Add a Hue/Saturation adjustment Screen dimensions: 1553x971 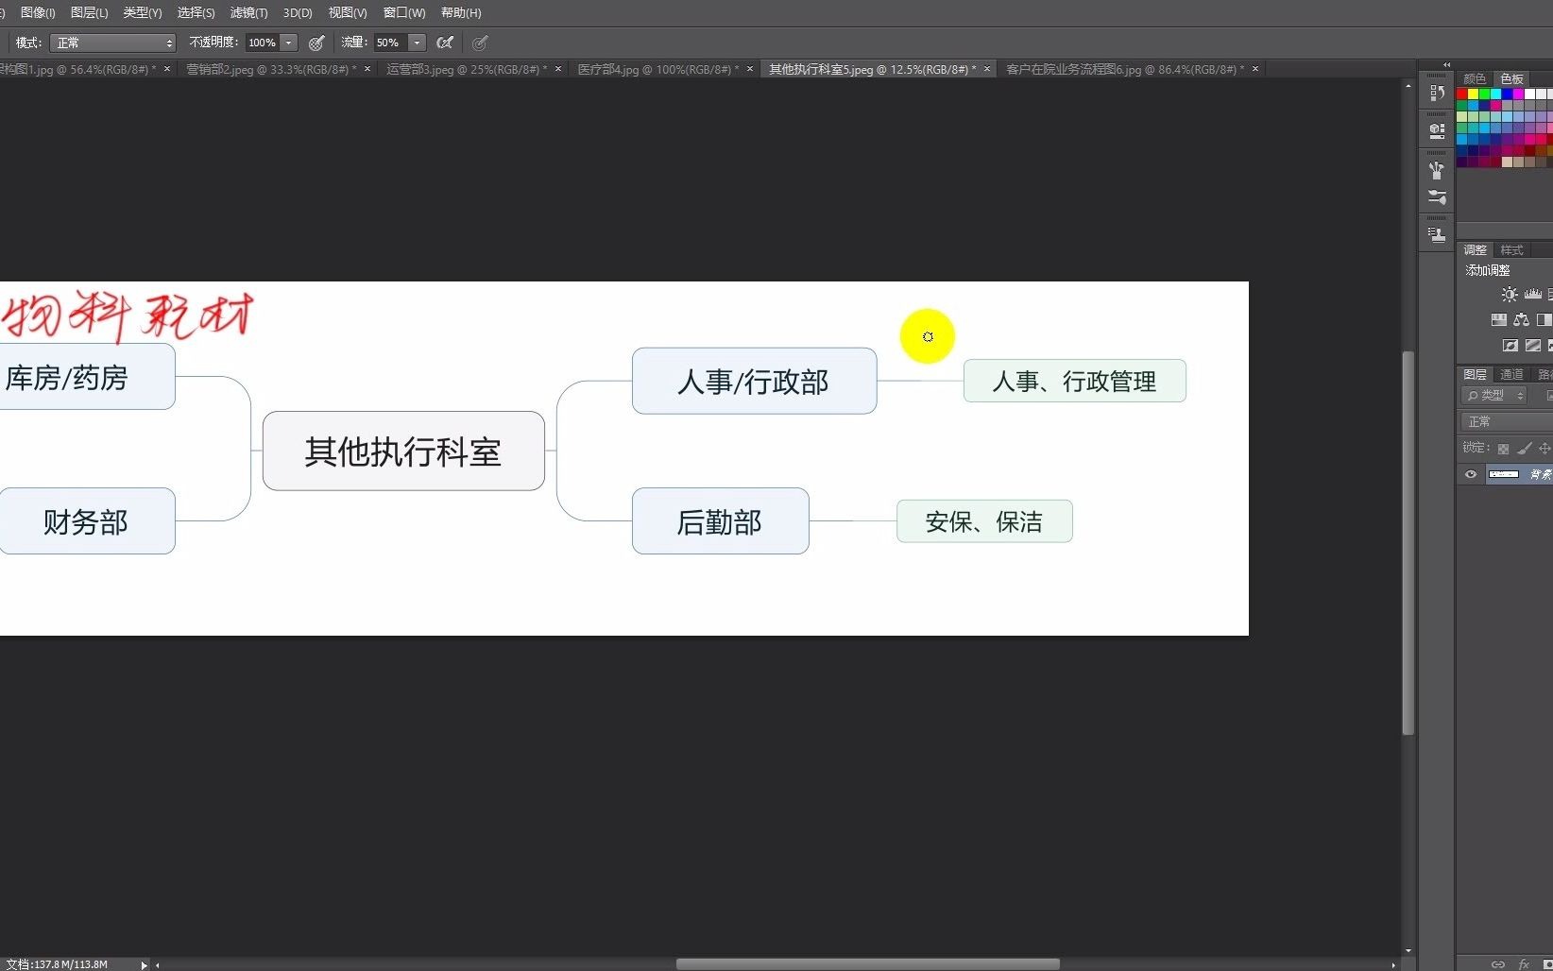pos(1498,320)
